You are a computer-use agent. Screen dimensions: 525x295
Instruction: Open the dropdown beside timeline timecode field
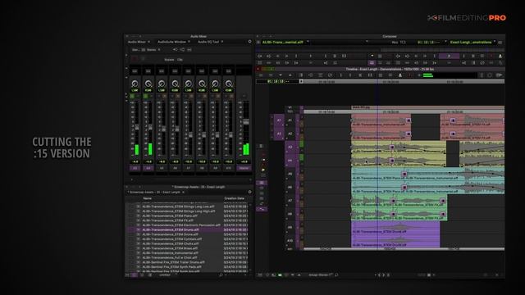(x=301, y=81)
